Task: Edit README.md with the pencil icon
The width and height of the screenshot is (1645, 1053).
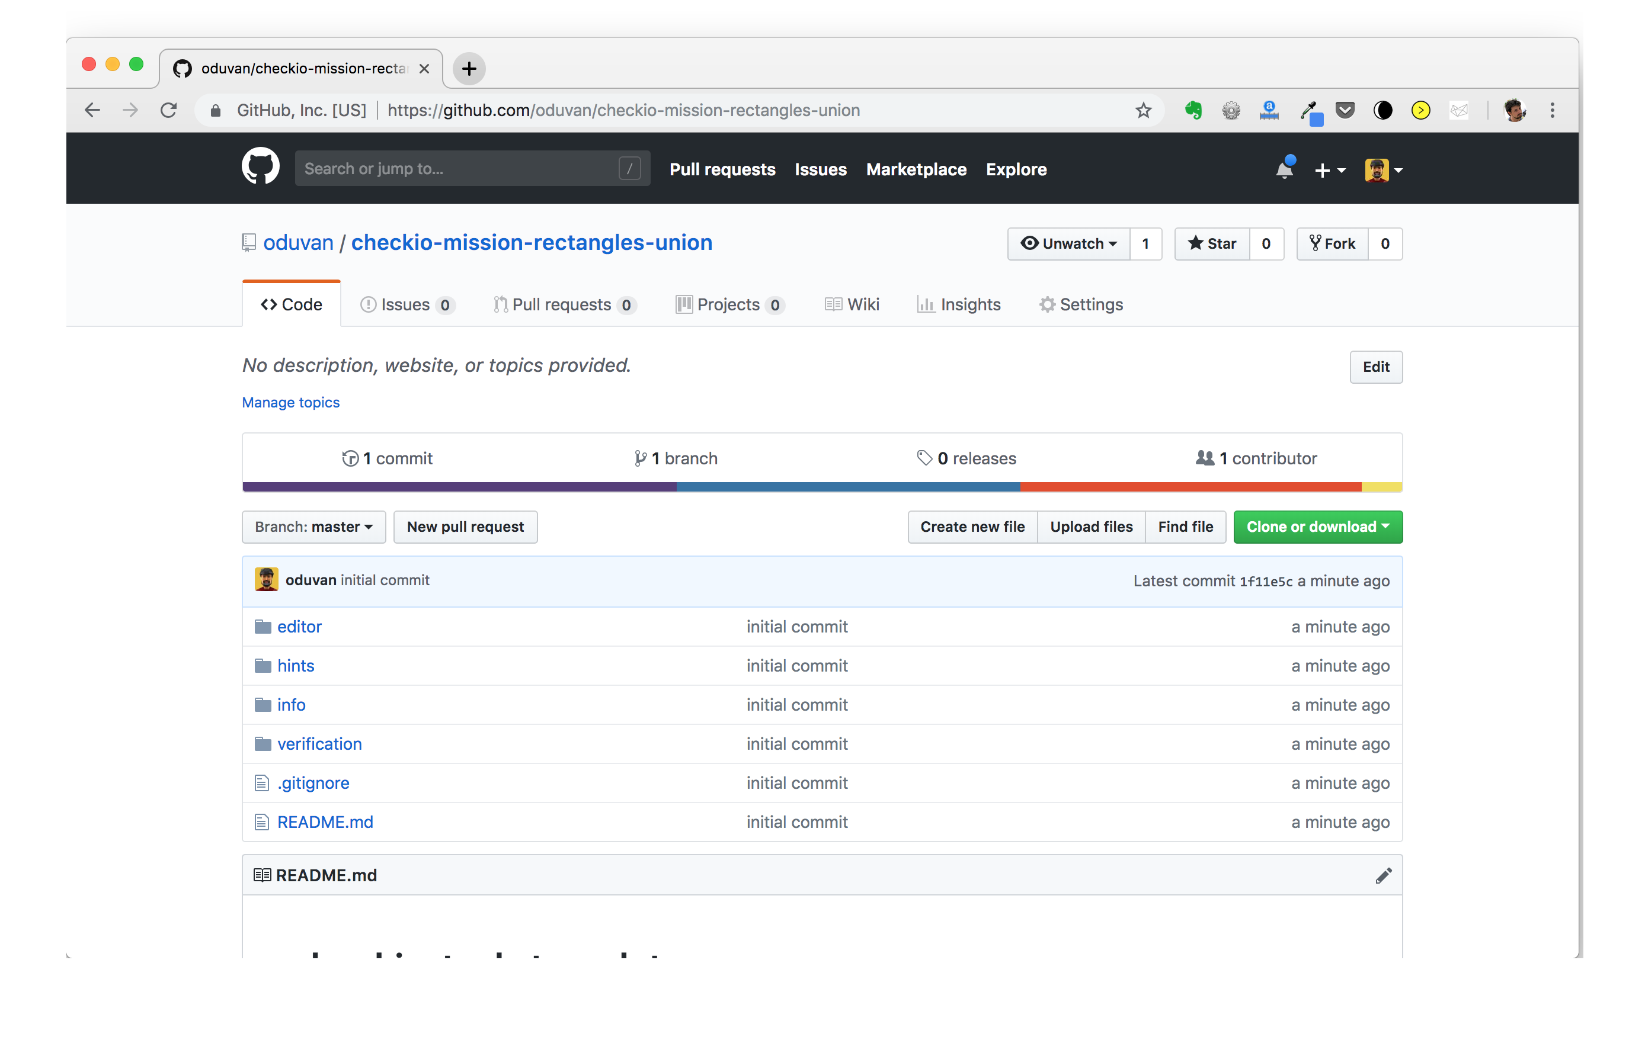Action: coord(1383,875)
